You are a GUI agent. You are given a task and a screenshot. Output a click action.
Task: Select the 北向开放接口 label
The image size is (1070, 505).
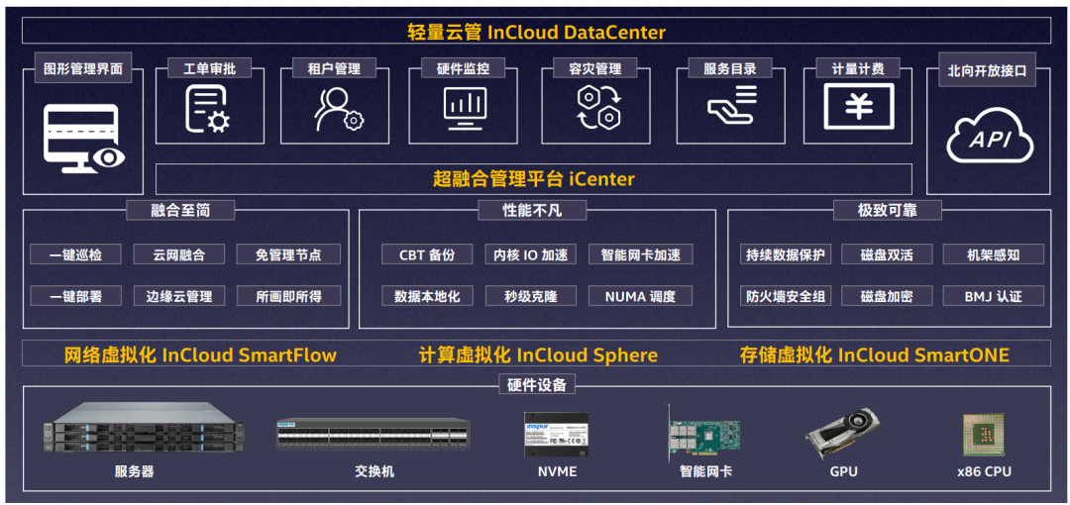click(x=987, y=70)
